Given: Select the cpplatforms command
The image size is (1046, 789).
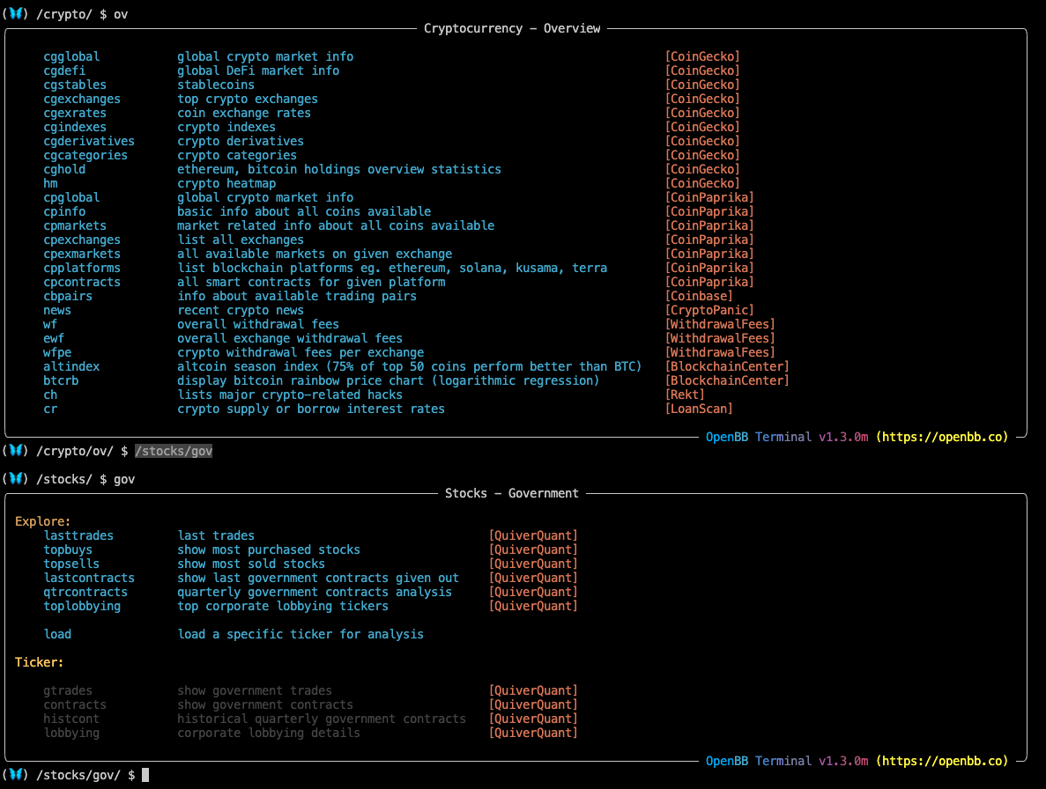Looking at the screenshot, I should pyautogui.click(x=82, y=268).
